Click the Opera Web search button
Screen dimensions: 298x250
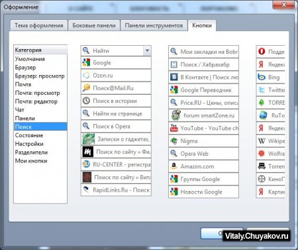203,154
